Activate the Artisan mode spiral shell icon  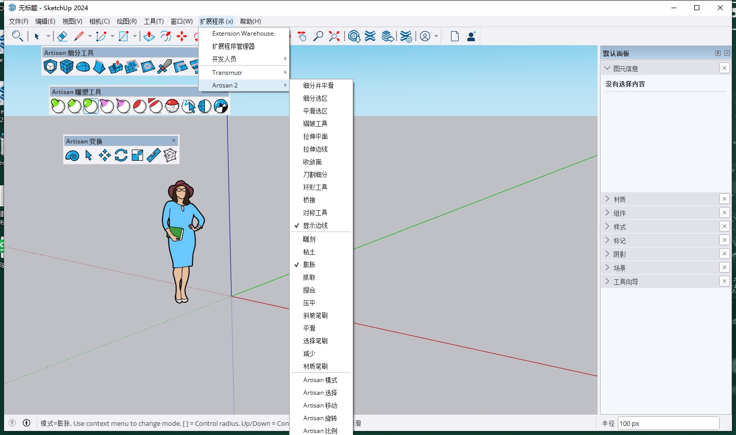72,155
